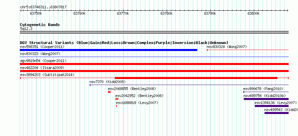The image size is (298, 136).
Task: Click the 63750k ruler tick label
Action: [x=36, y=13]
